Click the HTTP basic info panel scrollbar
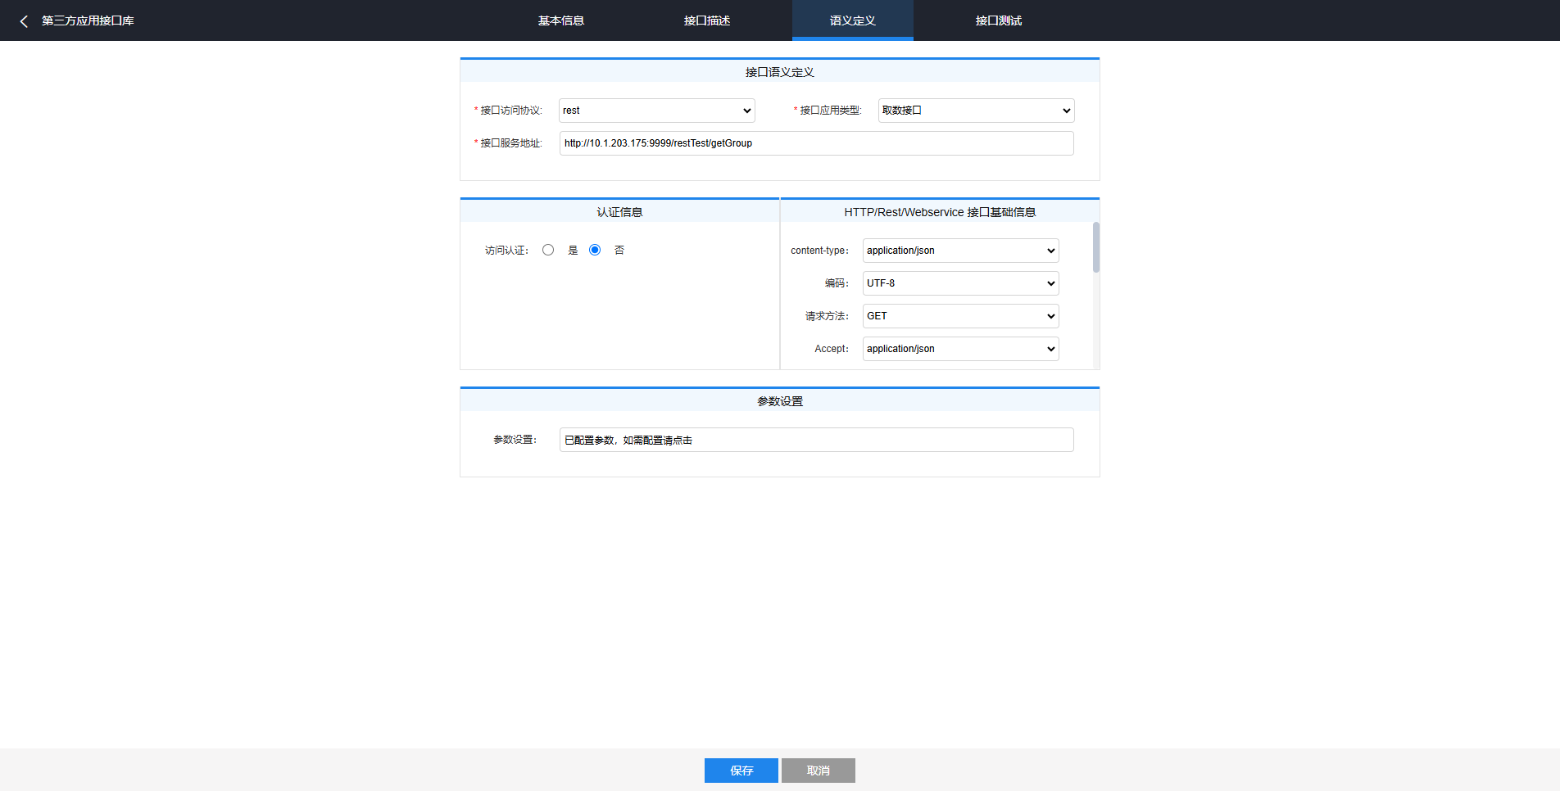This screenshot has width=1560, height=791. pyautogui.click(x=1095, y=247)
